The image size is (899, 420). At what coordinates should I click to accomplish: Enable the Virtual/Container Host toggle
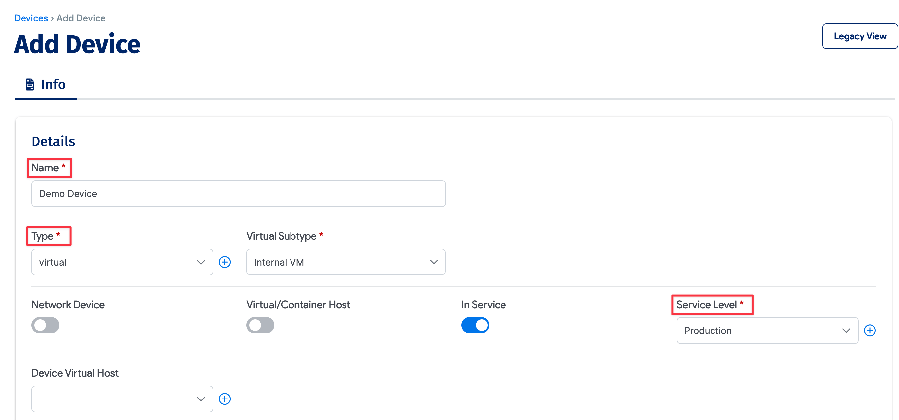tap(260, 325)
